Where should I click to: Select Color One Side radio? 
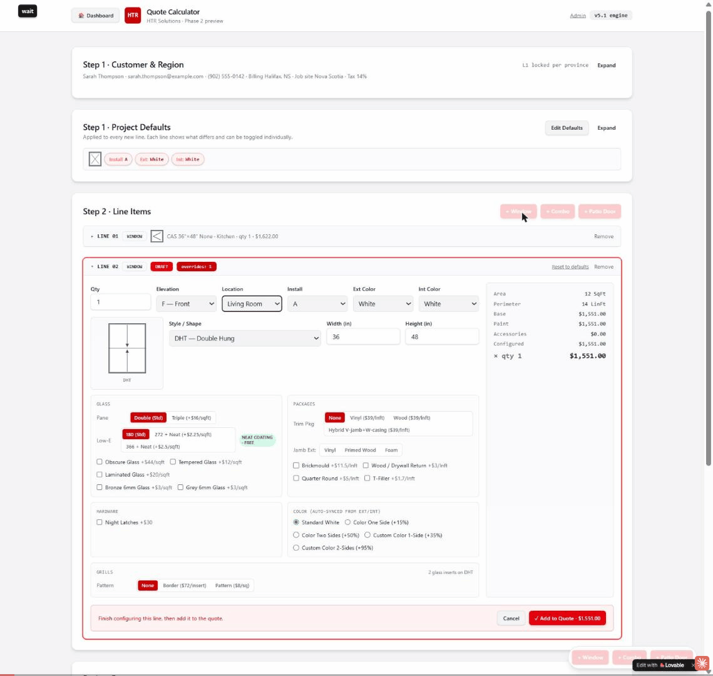(x=347, y=522)
